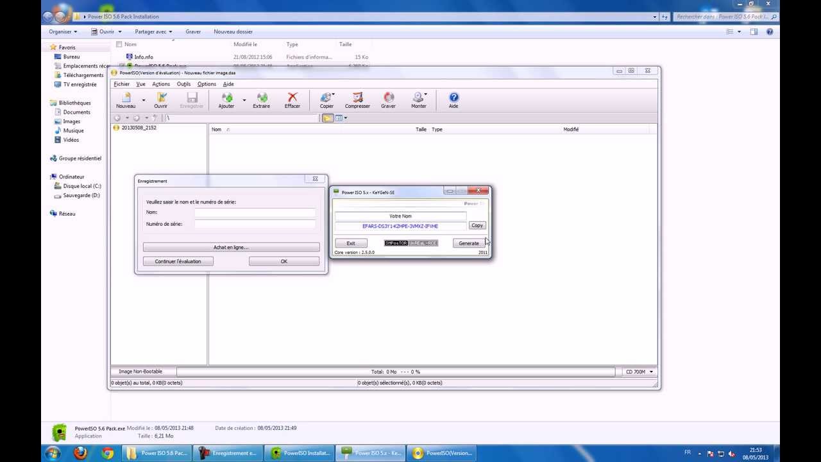
Task: Click the Graver burn icon
Action: (389, 97)
